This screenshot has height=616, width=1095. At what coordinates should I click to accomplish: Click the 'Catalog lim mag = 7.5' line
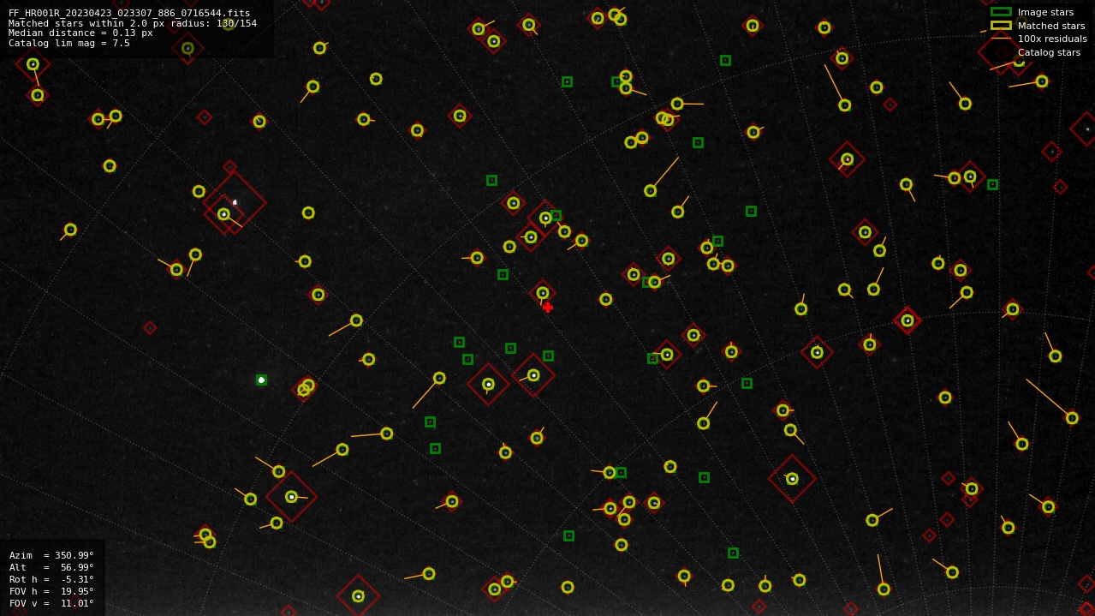click(69, 43)
